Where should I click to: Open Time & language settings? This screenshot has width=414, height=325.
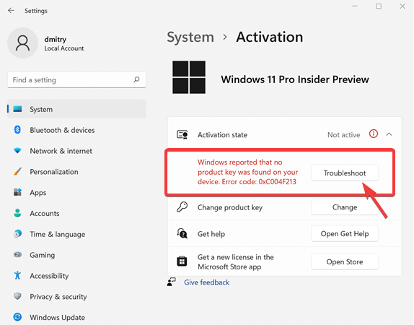pyautogui.click(x=76, y=234)
